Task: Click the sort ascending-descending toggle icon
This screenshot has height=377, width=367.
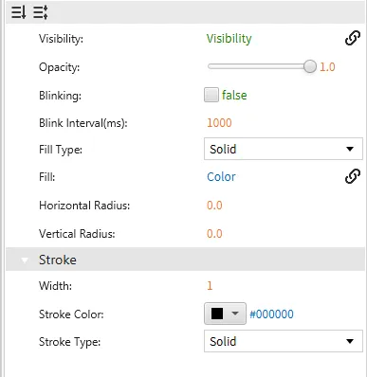Action: point(41,12)
